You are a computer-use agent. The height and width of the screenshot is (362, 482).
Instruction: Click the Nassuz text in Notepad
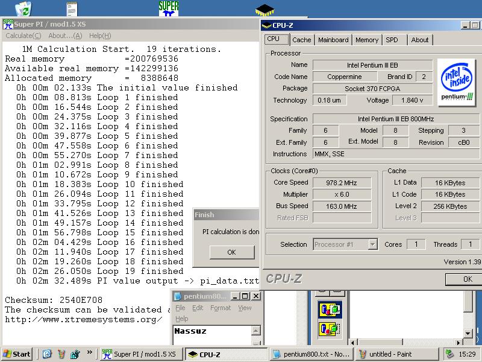[190, 331]
